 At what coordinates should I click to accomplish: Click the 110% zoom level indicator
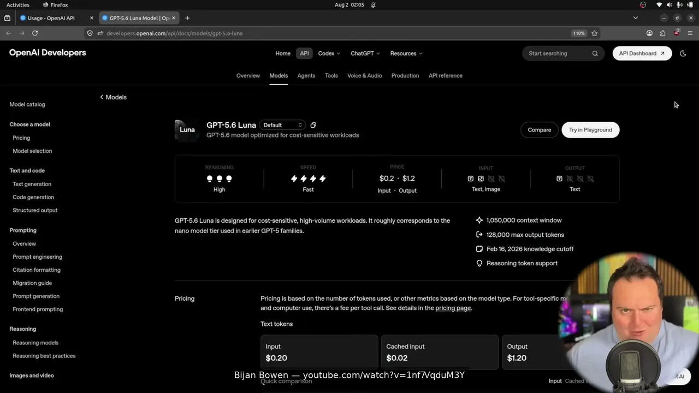[579, 33]
